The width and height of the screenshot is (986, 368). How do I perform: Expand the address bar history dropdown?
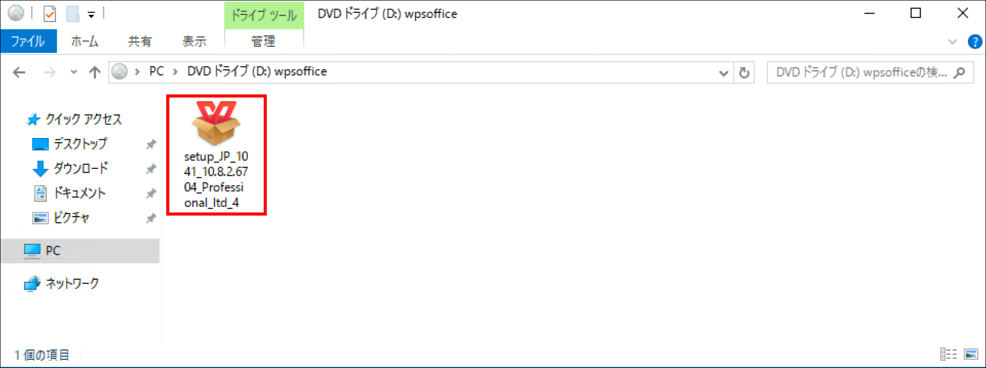coord(724,73)
